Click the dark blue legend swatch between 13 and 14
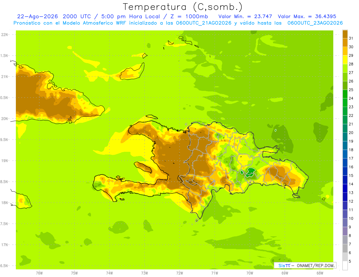This screenshot has width=359, height=277. (x=345, y=189)
